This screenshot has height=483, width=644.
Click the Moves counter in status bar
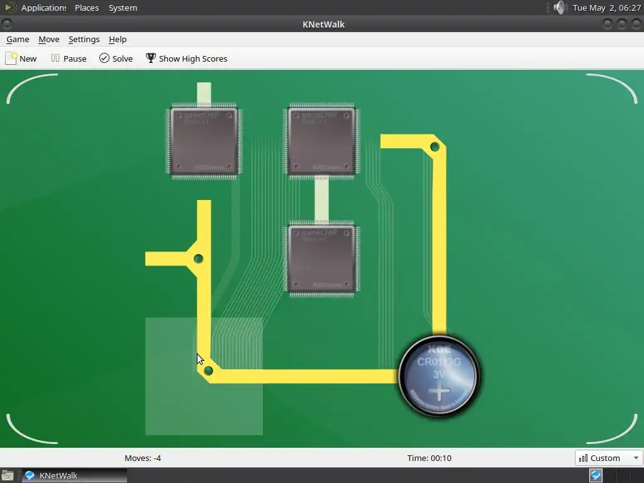[143, 458]
